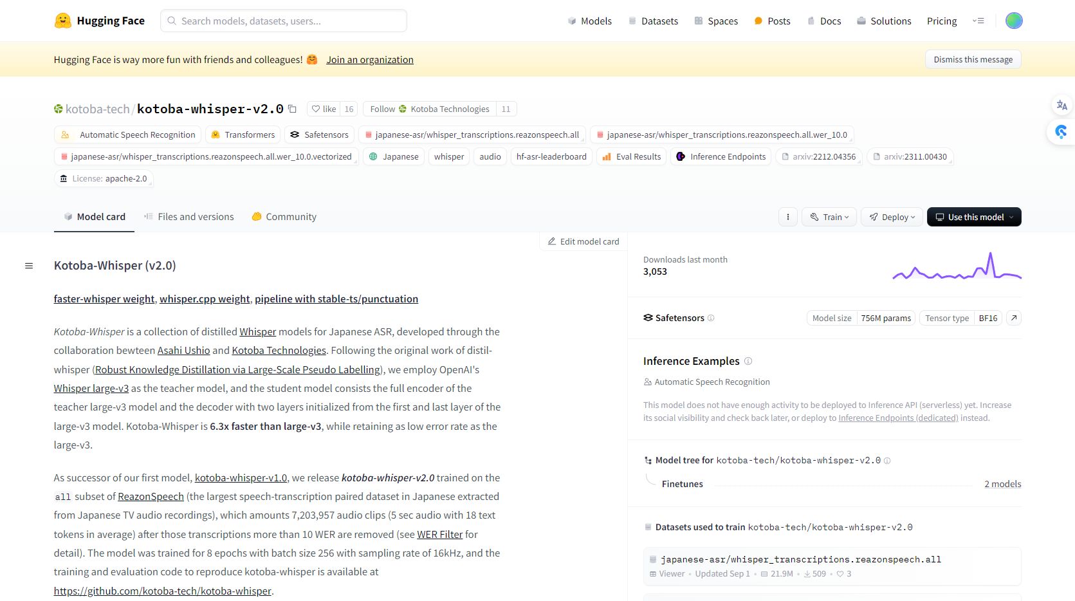This screenshot has height=601, width=1075.
Task: Open Safetensors external viewer arrow icon
Action: 1014,318
